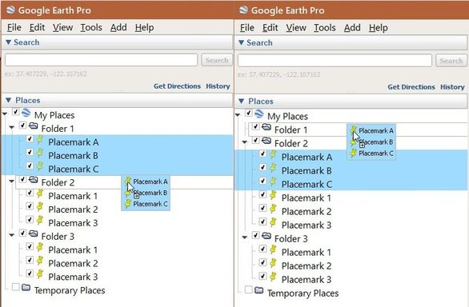The width and height of the screenshot is (469, 307).
Task: Click pushpin icon of Placemark C in right Folder 2
Action: [272, 181]
